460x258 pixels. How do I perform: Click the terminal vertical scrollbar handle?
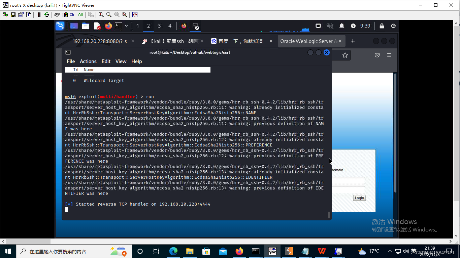tap(329, 215)
